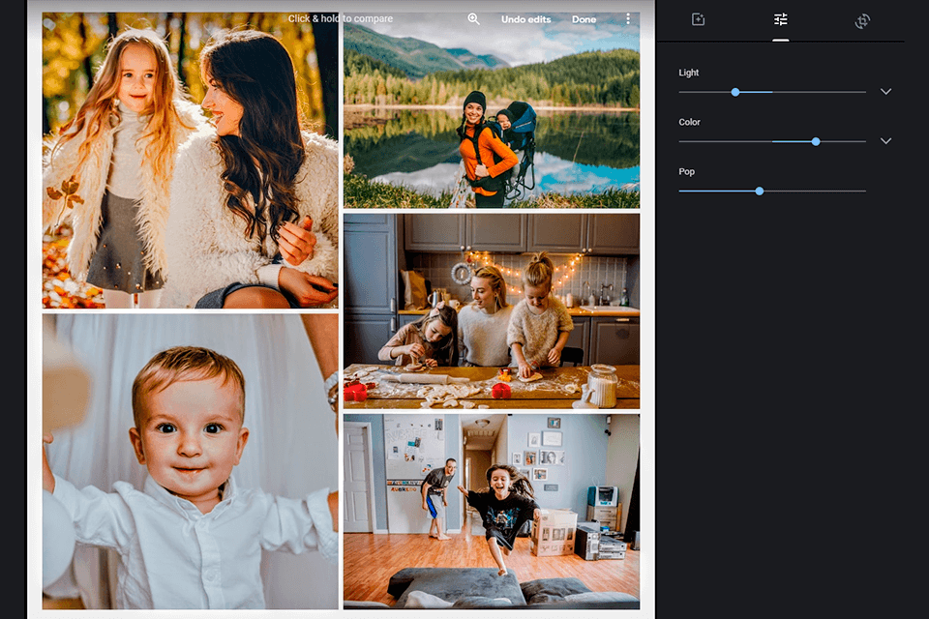Viewport: 929px width, 619px height.
Task: Click the Light slider handle
Action: point(735,92)
